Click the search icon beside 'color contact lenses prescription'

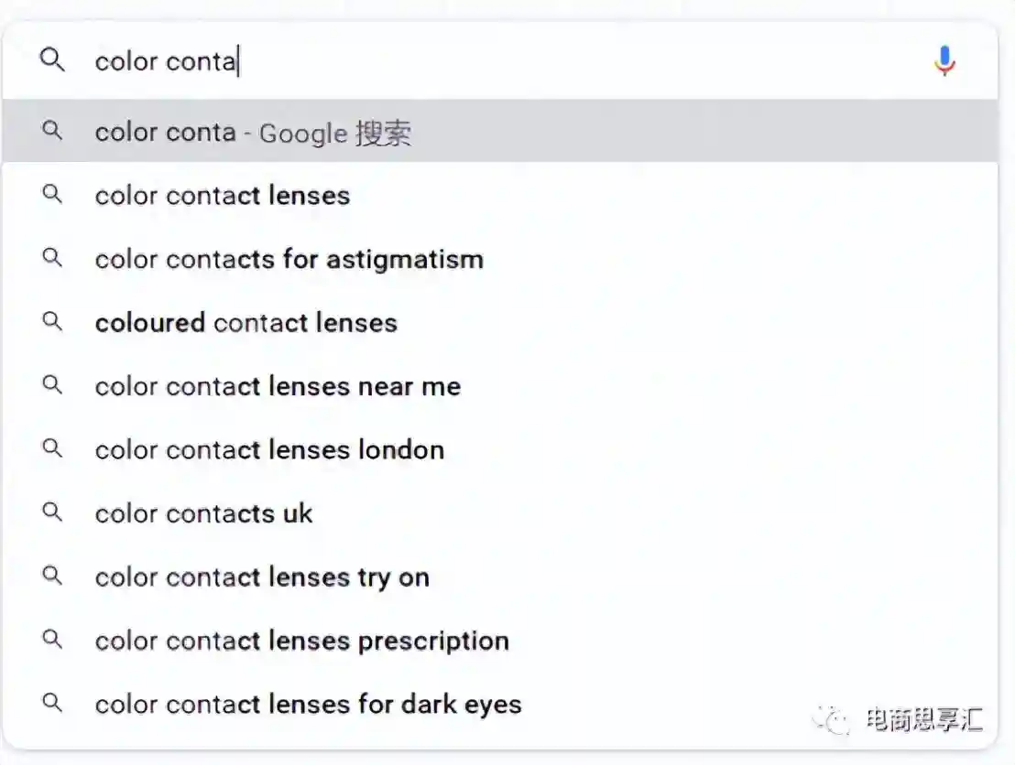[52, 641]
